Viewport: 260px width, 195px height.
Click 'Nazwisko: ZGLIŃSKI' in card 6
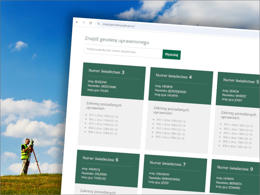[94, 174]
